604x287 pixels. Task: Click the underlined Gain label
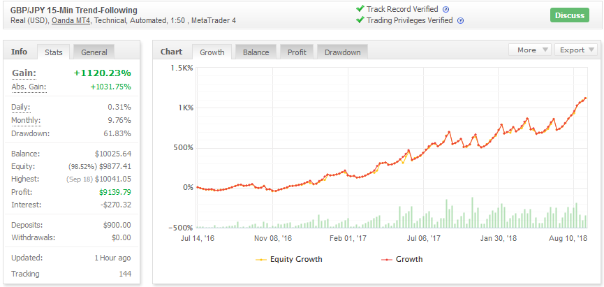coord(24,73)
